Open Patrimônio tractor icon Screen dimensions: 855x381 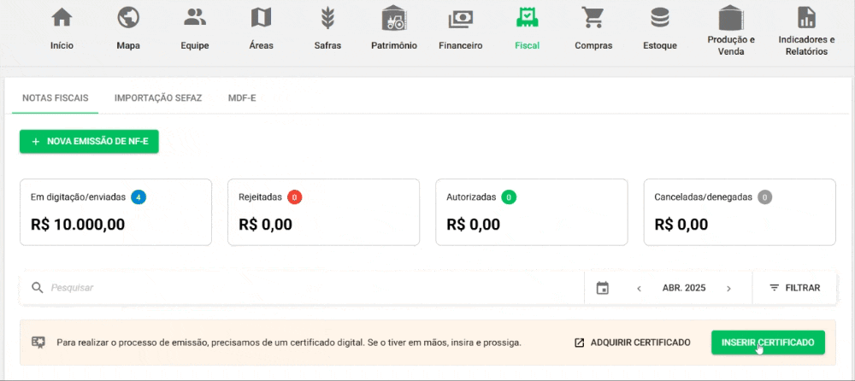pyautogui.click(x=394, y=18)
